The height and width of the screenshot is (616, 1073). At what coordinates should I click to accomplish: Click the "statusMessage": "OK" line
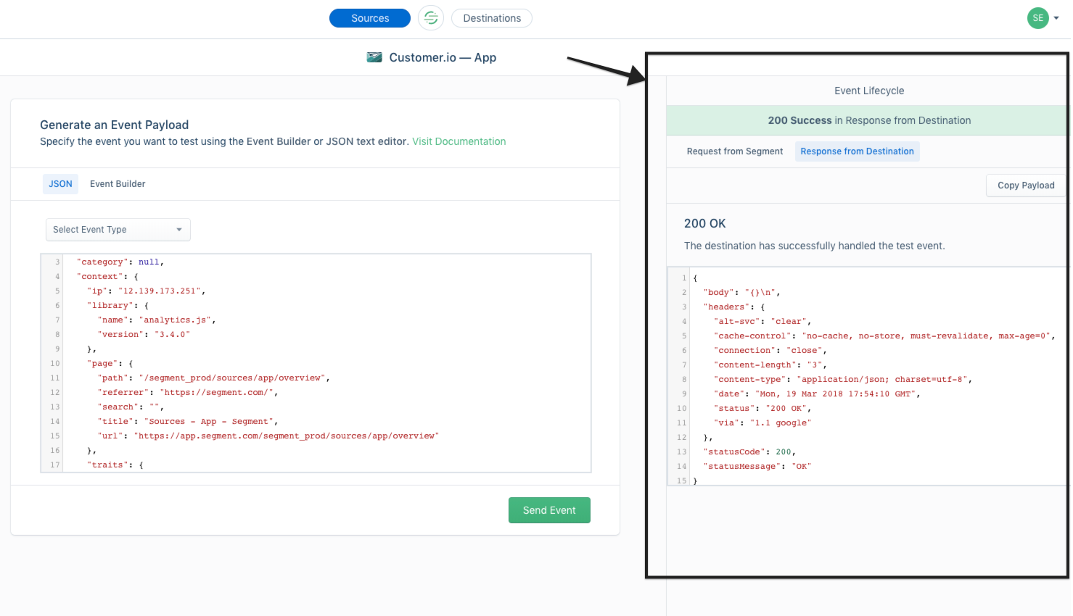click(x=757, y=466)
